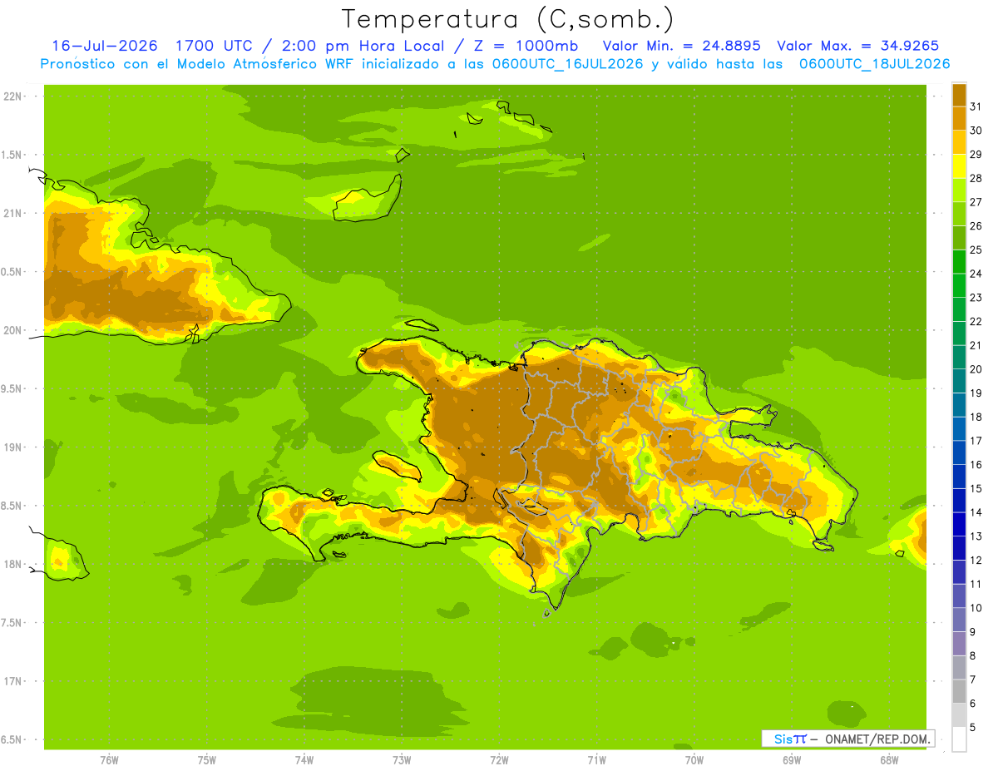This screenshot has height=771, width=998.
Task: Click the "71W" longitude axis label
Action: [x=596, y=760]
